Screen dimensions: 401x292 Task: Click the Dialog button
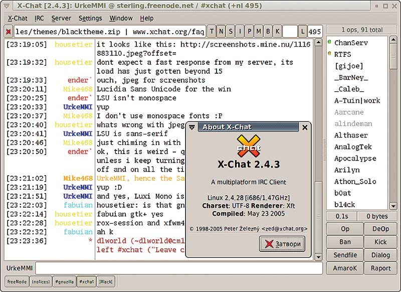(x=380, y=255)
